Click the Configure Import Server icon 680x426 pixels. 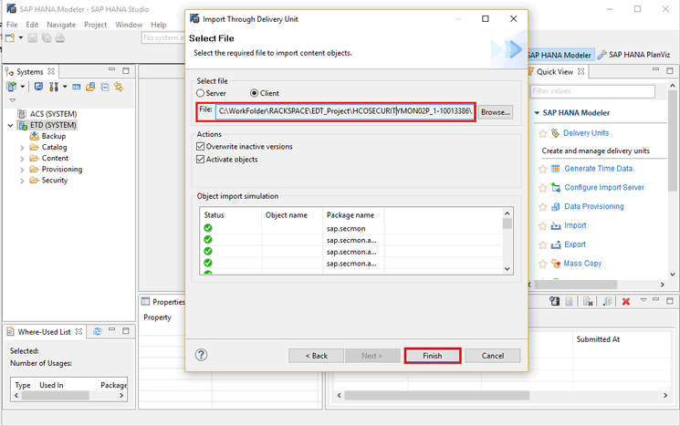(x=555, y=188)
